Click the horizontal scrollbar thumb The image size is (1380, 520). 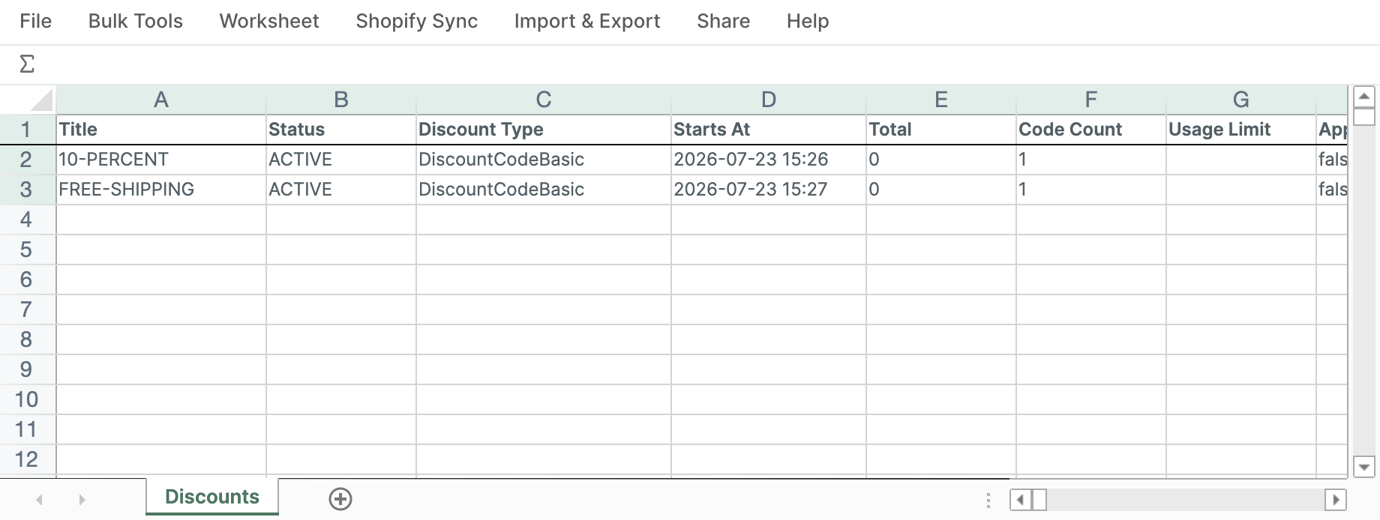[1039, 499]
